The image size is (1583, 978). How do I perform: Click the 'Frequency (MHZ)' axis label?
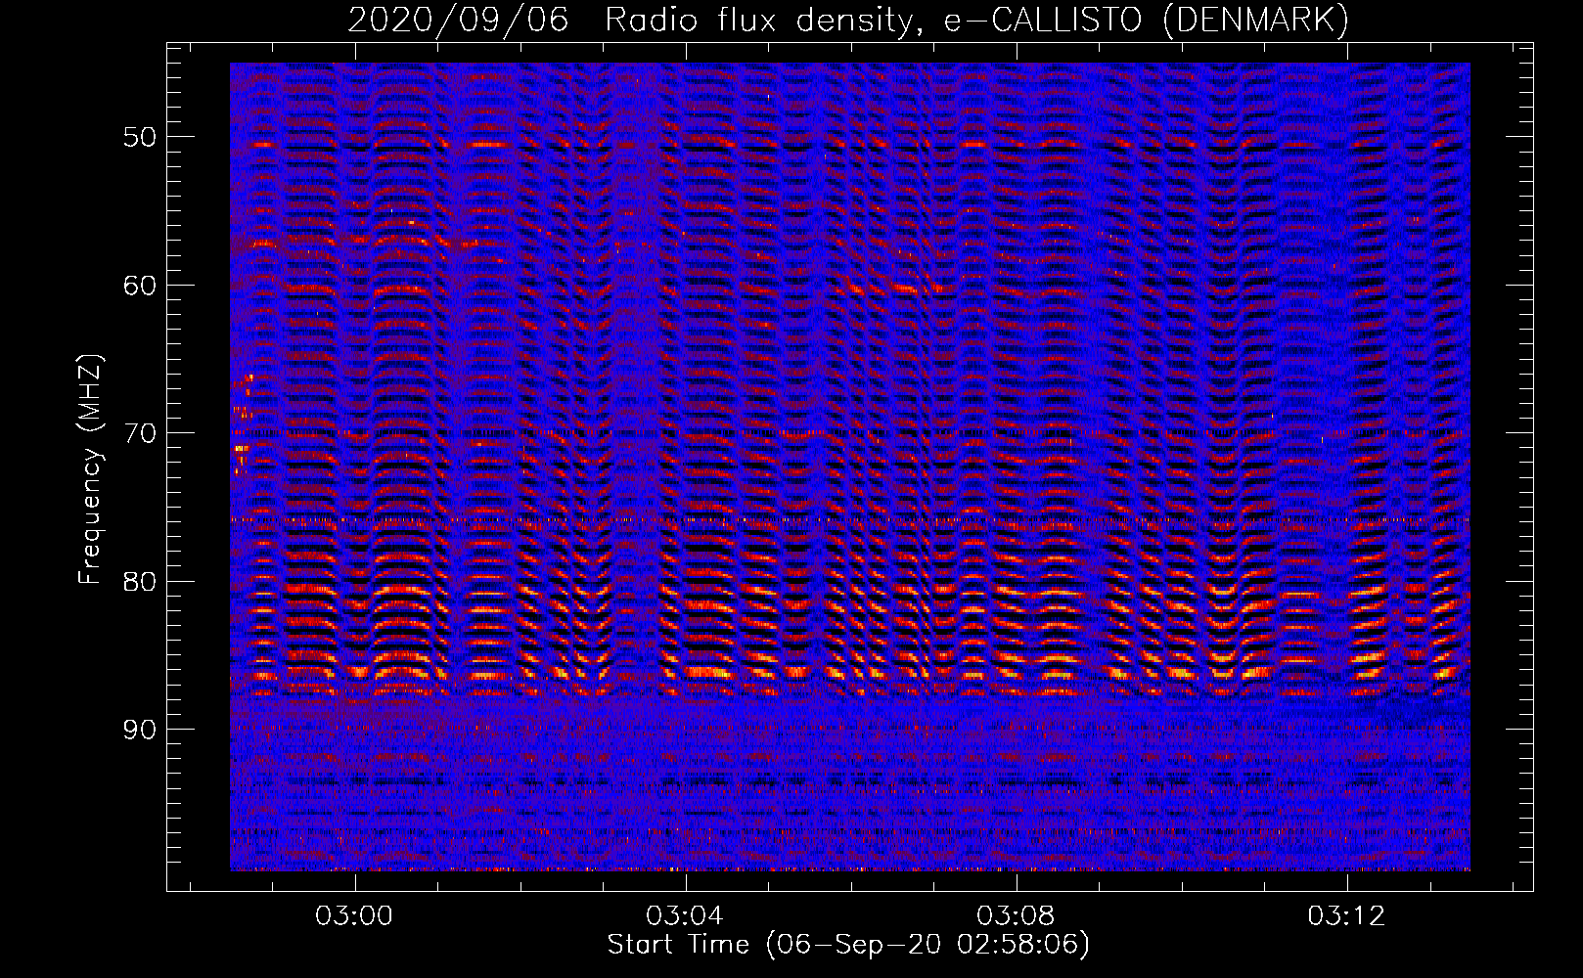coord(90,469)
